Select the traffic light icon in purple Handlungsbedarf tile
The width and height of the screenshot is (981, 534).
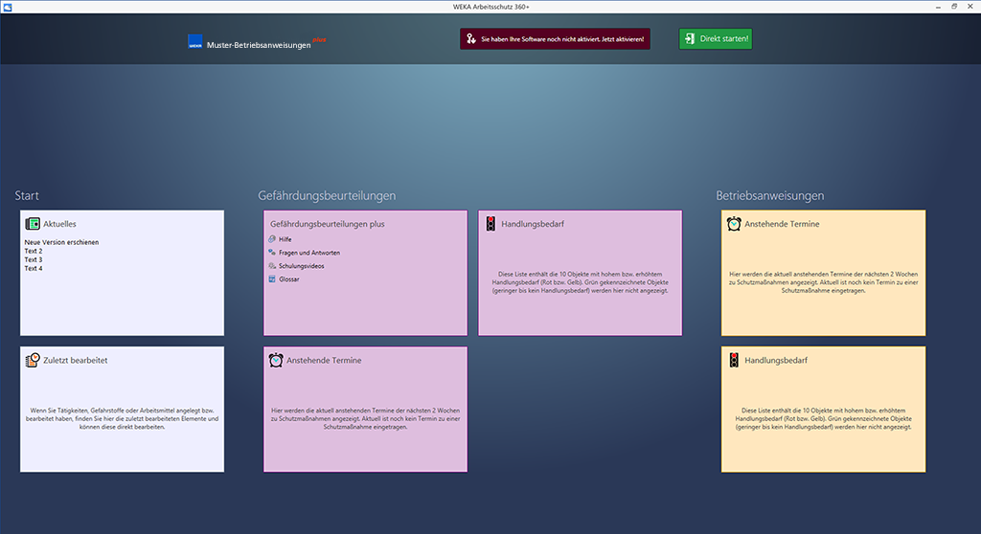tap(490, 224)
